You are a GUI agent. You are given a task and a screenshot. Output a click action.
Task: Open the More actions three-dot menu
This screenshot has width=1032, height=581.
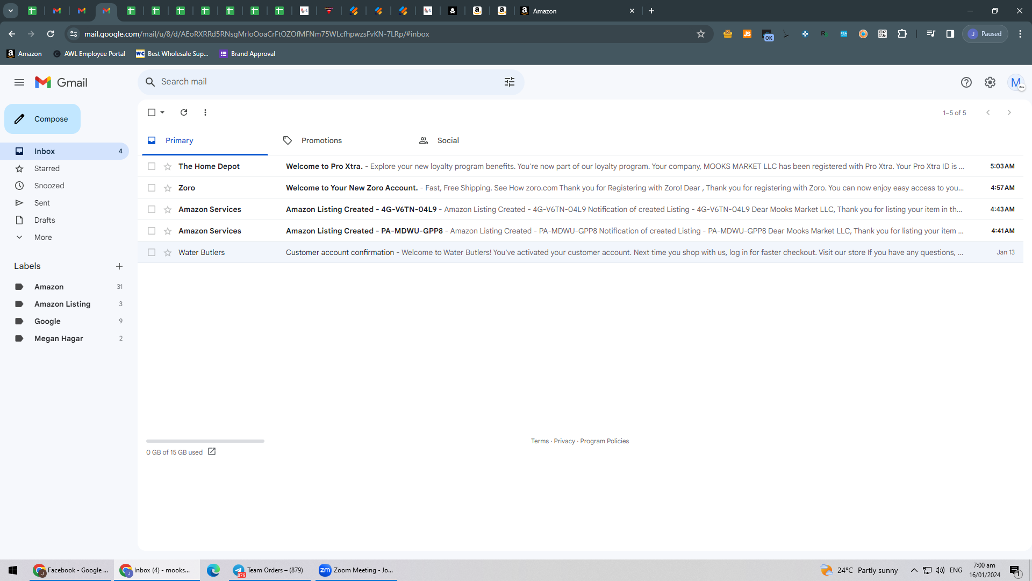[205, 112]
